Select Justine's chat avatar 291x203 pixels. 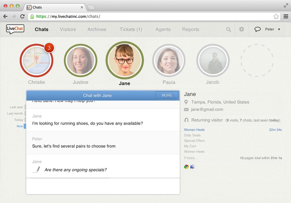[80, 60]
